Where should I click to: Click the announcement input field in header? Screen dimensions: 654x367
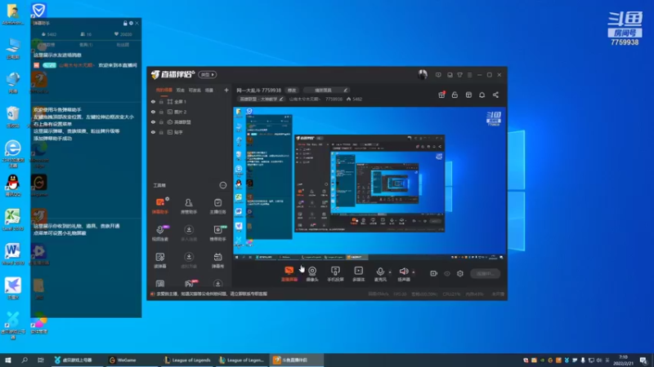326,90
